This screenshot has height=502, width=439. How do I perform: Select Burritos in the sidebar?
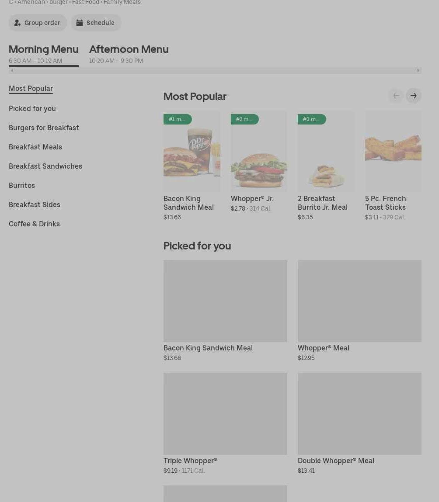coord(22,185)
